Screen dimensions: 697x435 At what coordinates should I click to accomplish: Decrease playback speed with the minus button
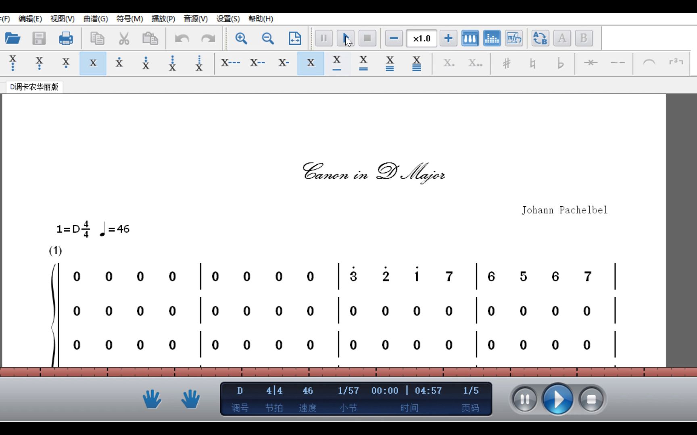[x=394, y=39]
